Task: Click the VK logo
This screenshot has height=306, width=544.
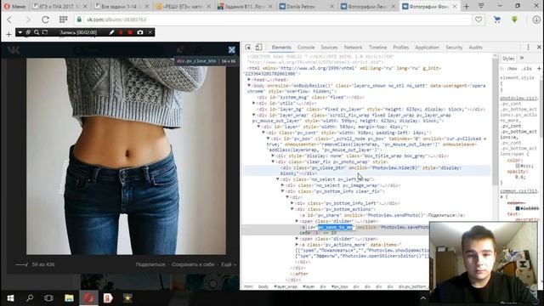Action: 14,50
